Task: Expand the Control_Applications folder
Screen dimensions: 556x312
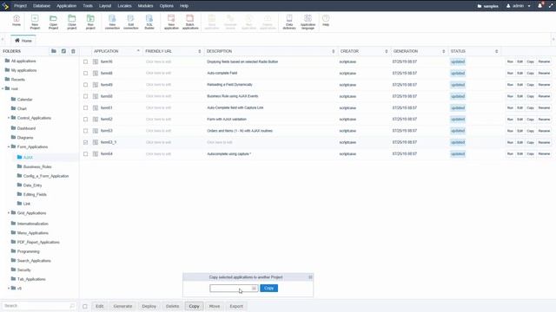Action: [x=9, y=118]
